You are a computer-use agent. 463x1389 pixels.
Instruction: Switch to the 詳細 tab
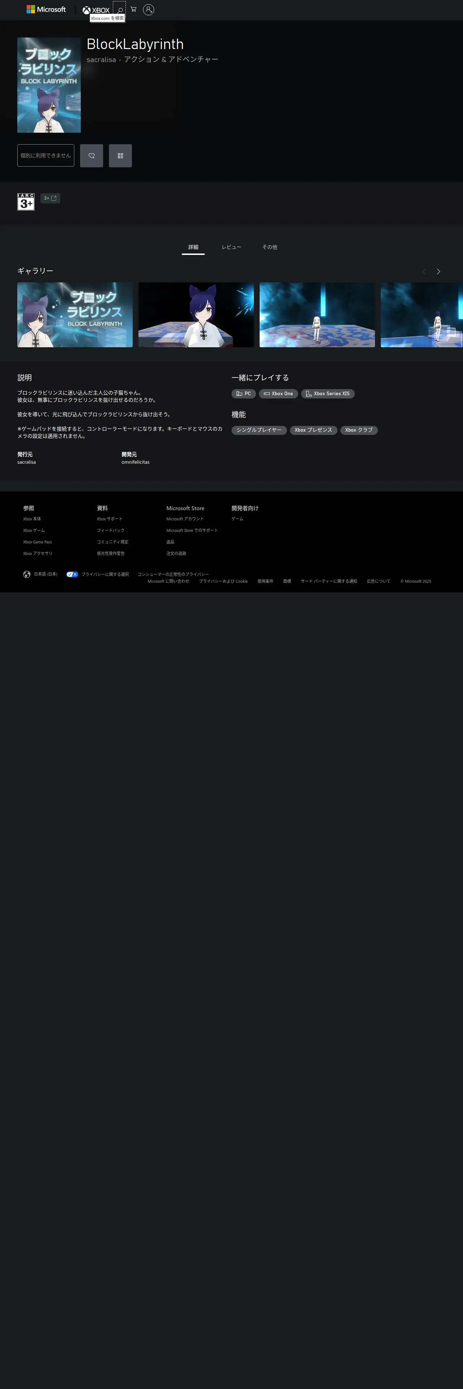[x=193, y=247]
